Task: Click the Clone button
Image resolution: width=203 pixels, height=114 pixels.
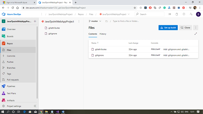Action: click(x=185, y=28)
